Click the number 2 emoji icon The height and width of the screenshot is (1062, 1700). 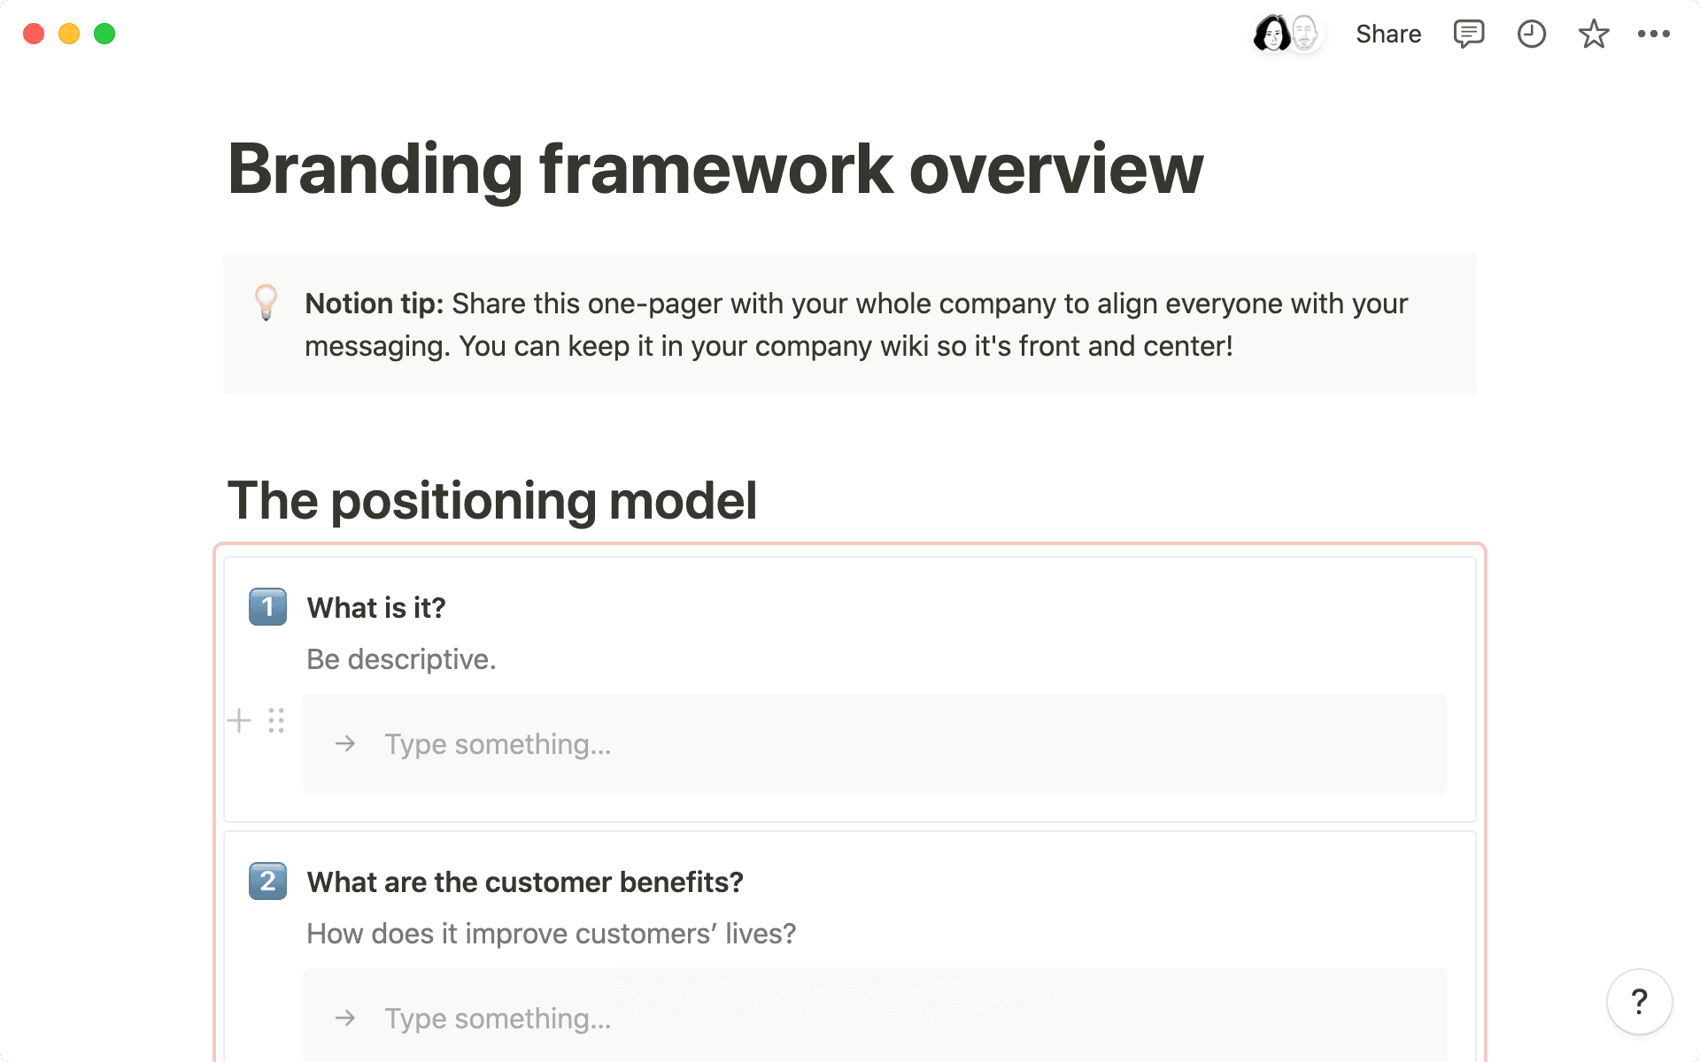tap(267, 881)
